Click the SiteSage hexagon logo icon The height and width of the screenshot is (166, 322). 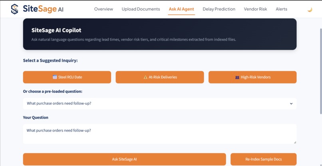point(14,9)
